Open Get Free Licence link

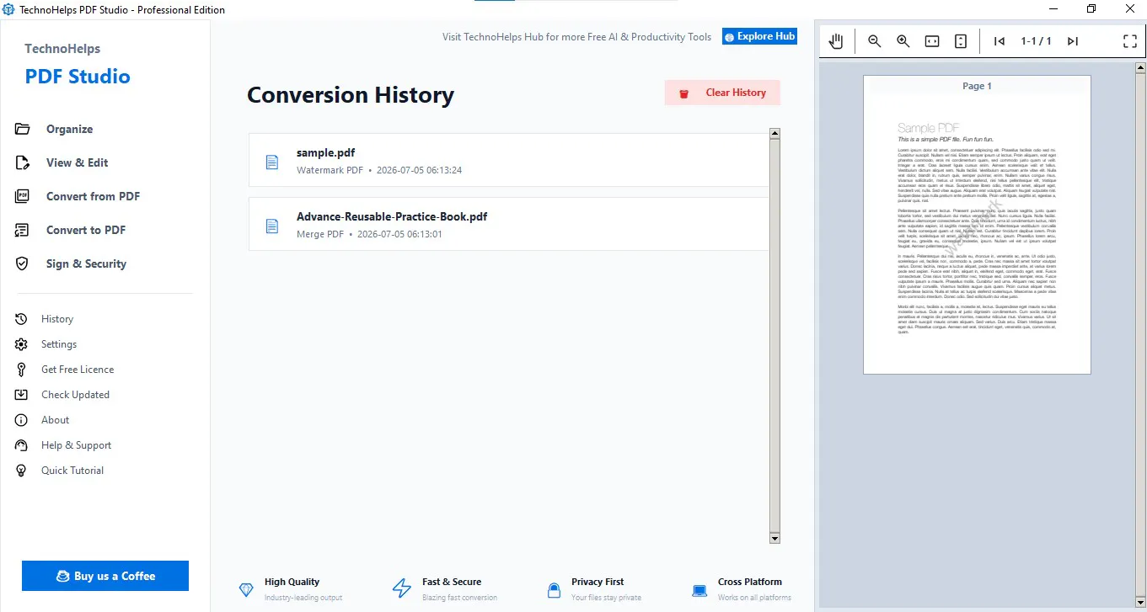[x=78, y=370]
